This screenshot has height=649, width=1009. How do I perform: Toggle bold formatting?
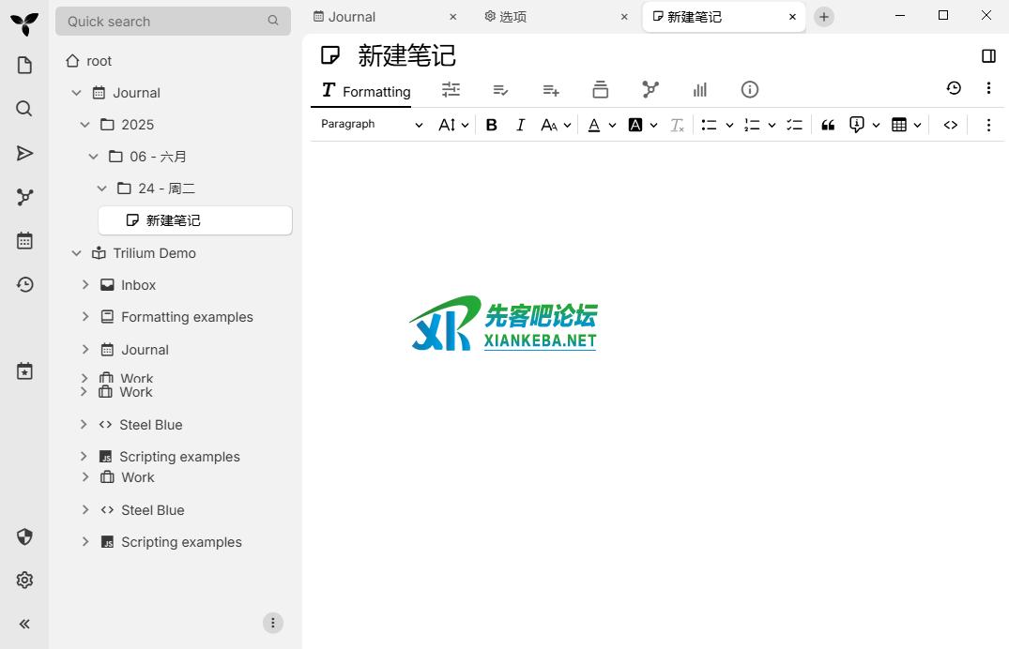point(491,125)
